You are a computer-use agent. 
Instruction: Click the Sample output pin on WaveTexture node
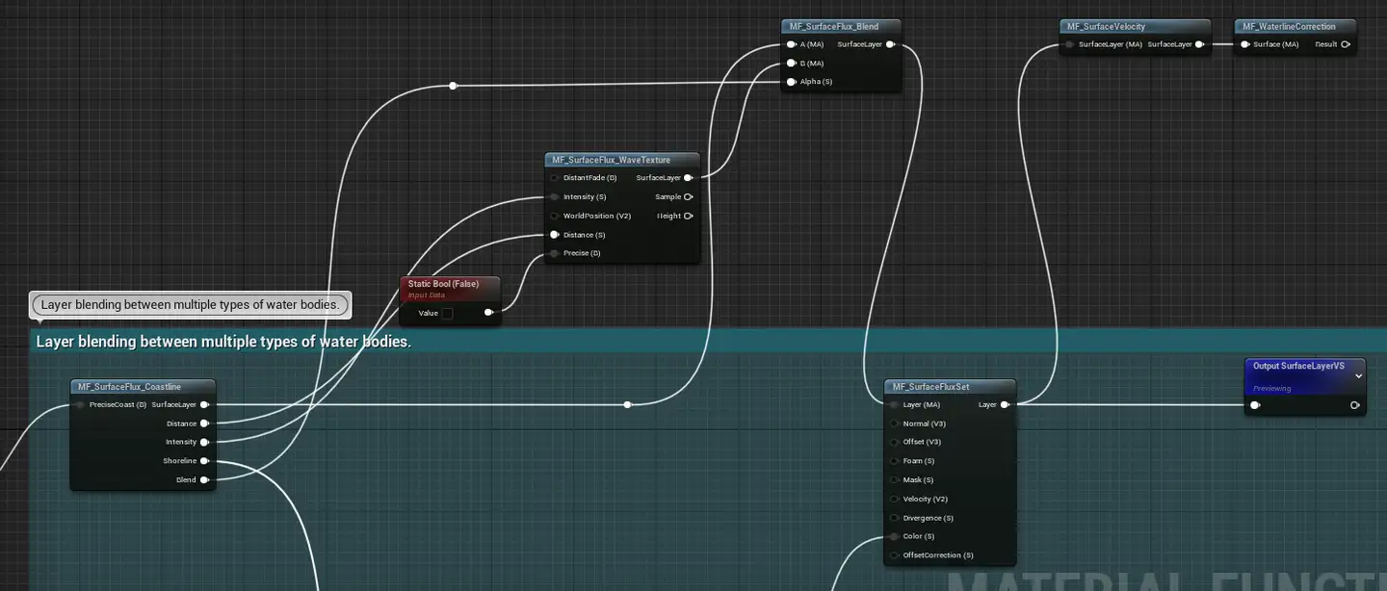point(688,196)
